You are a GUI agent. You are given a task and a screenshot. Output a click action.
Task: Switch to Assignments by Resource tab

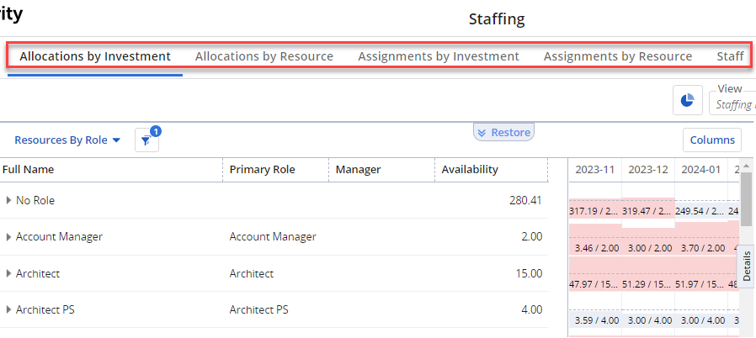click(618, 56)
